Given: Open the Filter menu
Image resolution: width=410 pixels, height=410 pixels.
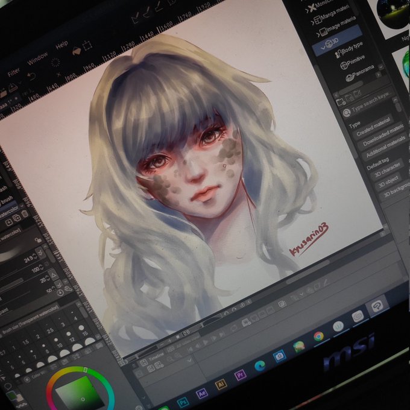Looking at the screenshot, I should click(13, 72).
